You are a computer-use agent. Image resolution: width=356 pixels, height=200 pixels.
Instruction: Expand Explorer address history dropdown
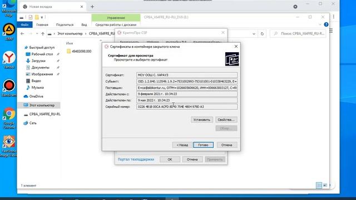click(x=254, y=34)
